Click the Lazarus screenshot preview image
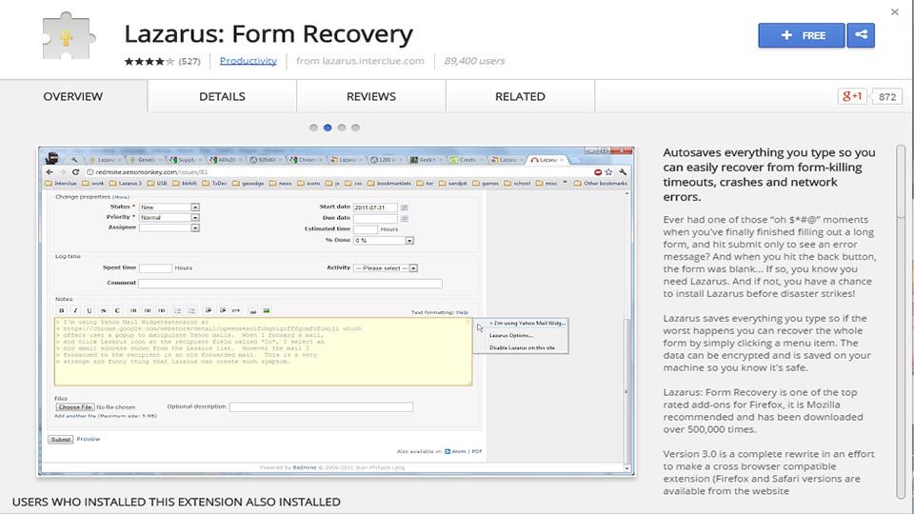The height and width of the screenshot is (514, 914). tap(336, 311)
